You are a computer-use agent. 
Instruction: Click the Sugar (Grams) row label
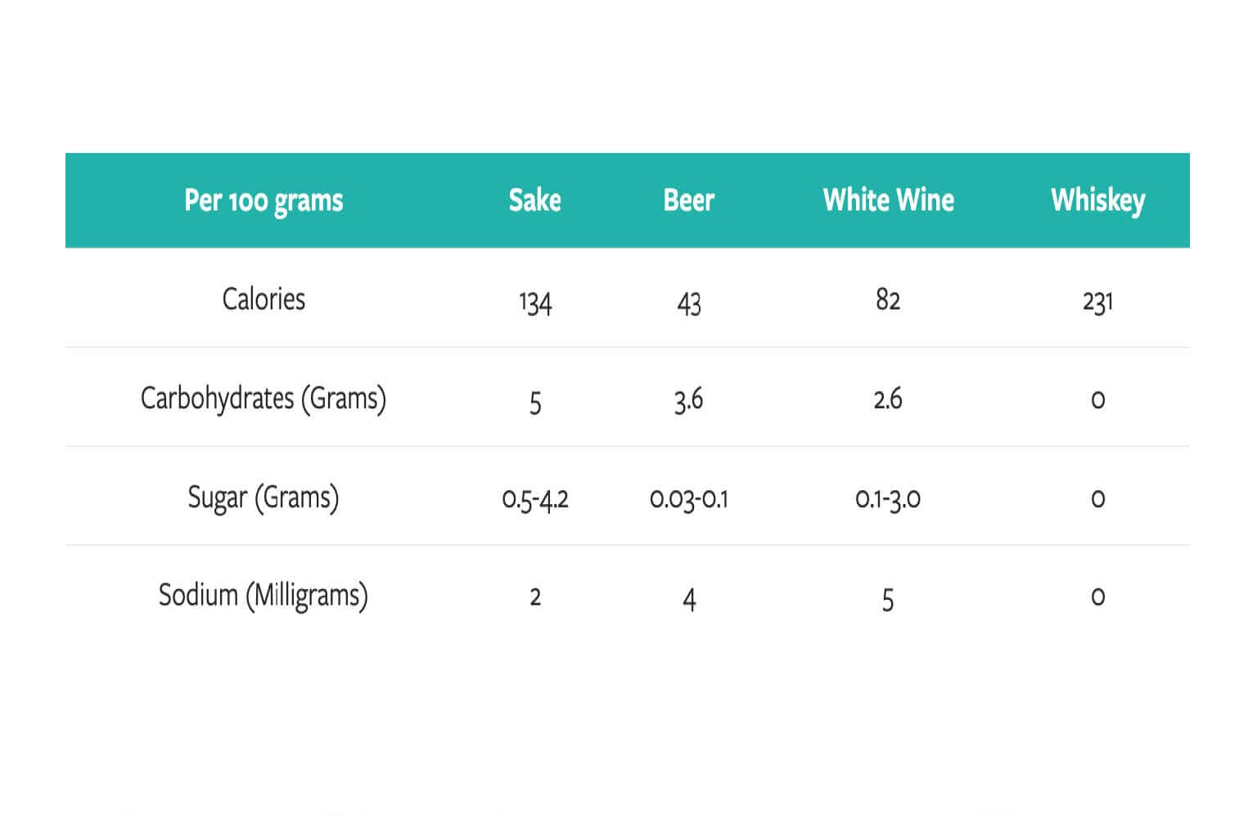click(x=264, y=498)
